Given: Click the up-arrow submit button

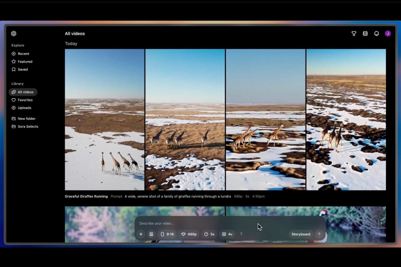Looking at the screenshot, I should click(319, 234).
